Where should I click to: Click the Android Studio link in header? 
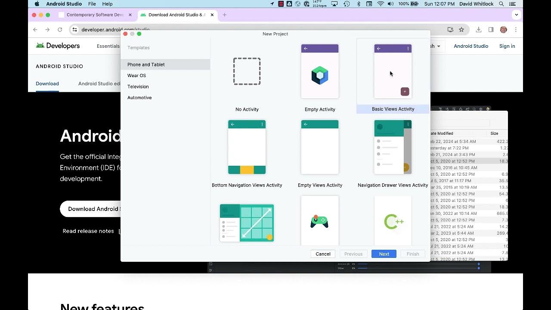(471, 46)
